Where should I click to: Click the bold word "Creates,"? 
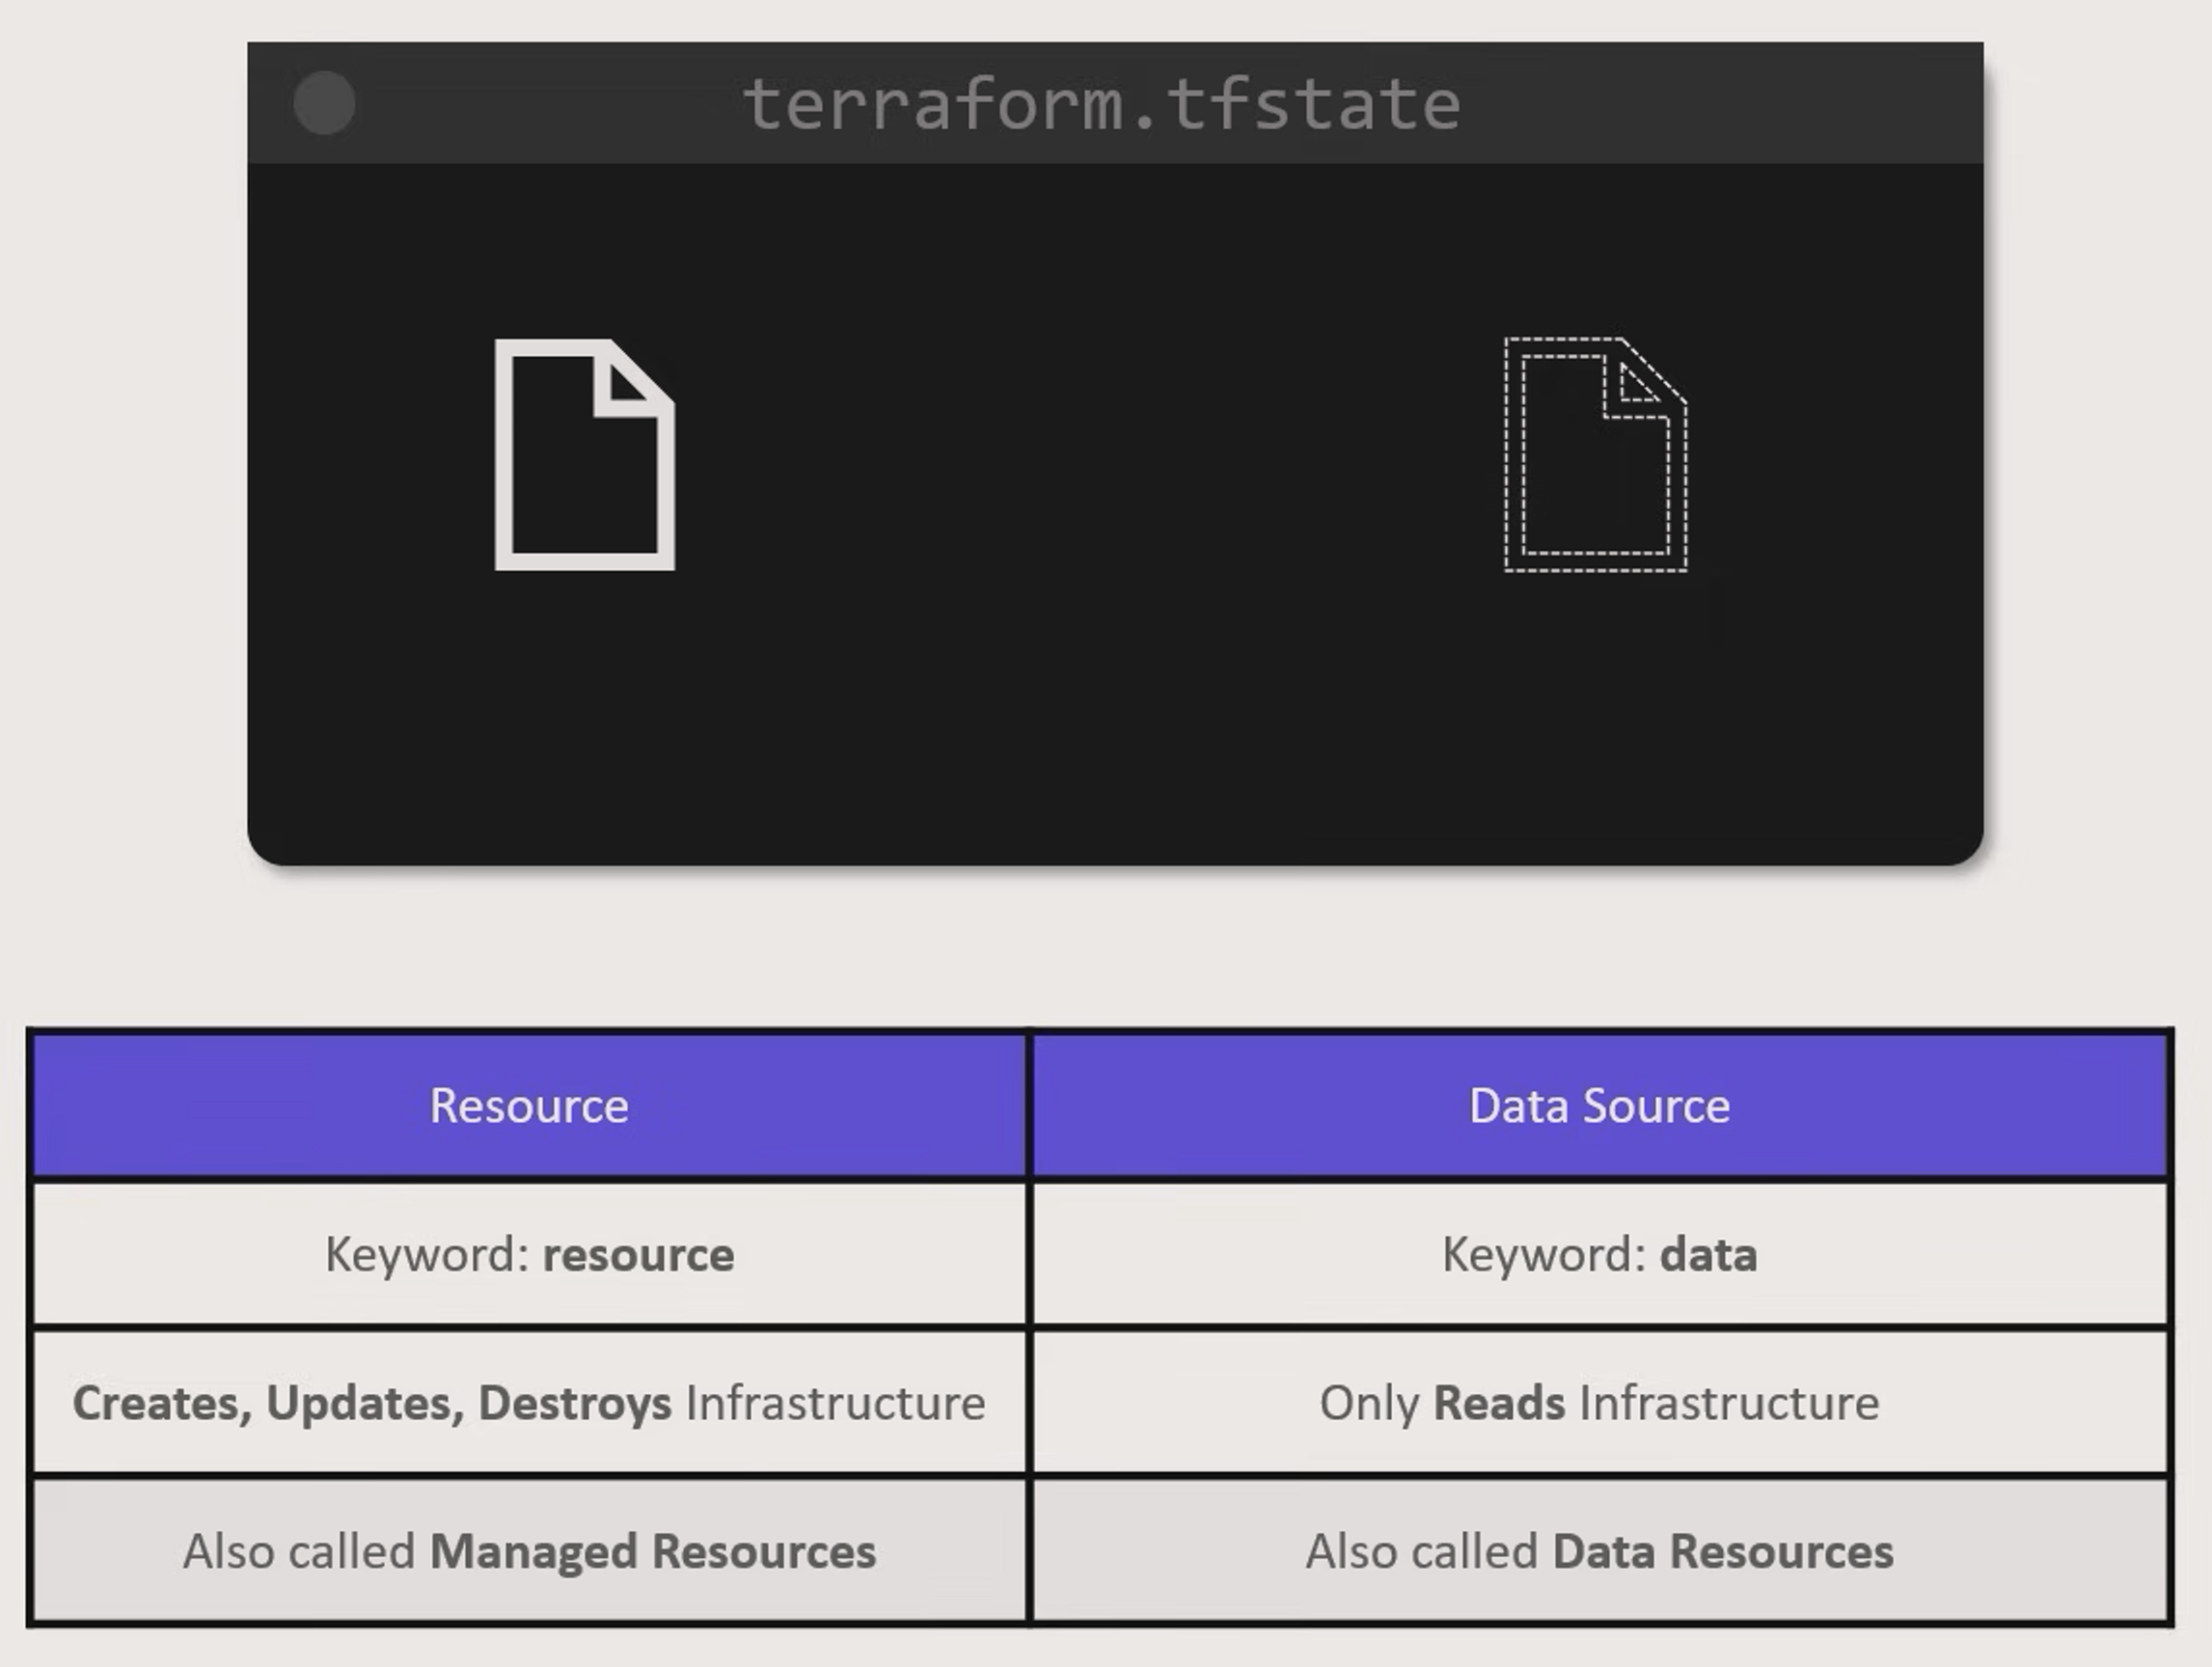pos(162,1403)
